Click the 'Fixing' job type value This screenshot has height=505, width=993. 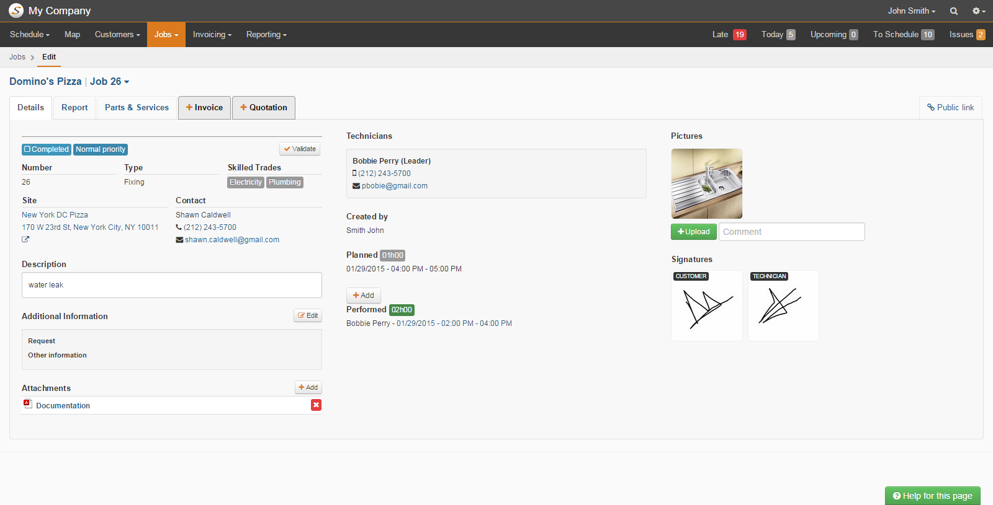tap(134, 182)
